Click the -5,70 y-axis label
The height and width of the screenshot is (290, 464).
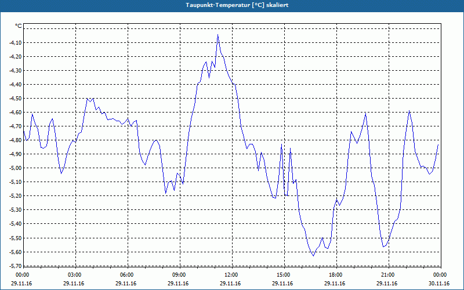(x=16, y=266)
